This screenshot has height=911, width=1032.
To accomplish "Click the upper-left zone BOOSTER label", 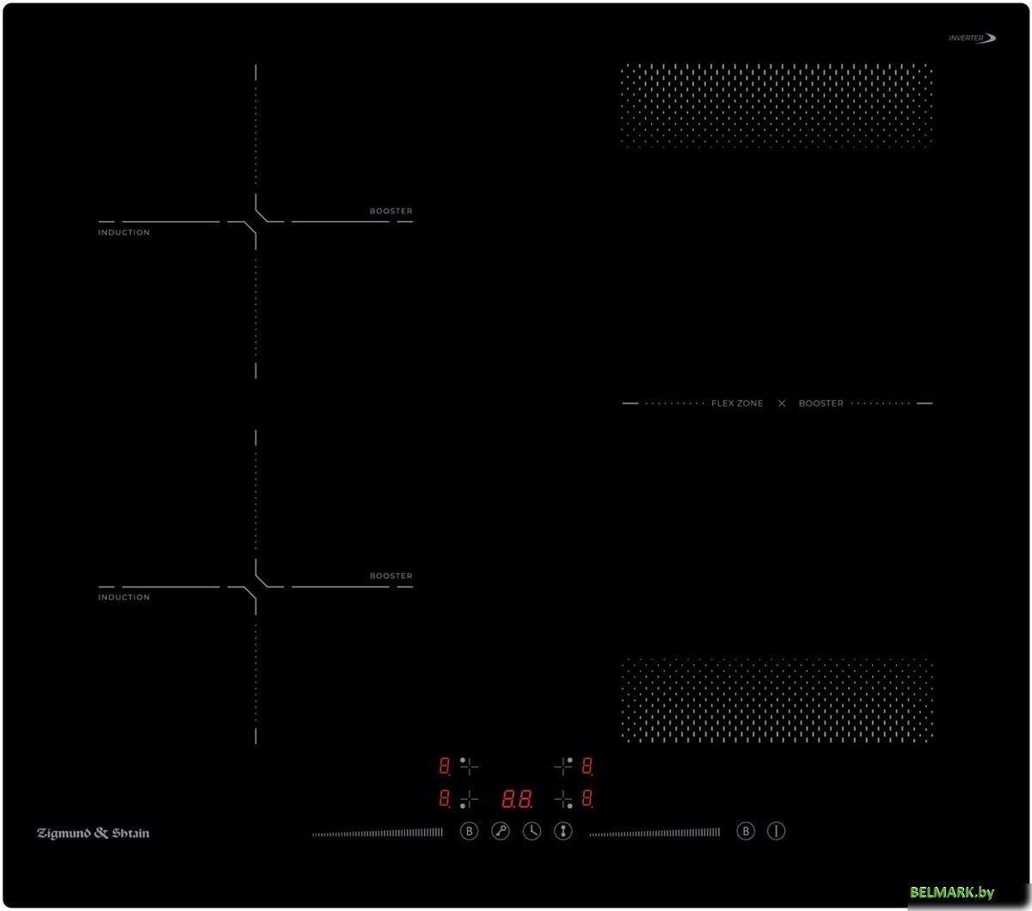I will [x=391, y=211].
